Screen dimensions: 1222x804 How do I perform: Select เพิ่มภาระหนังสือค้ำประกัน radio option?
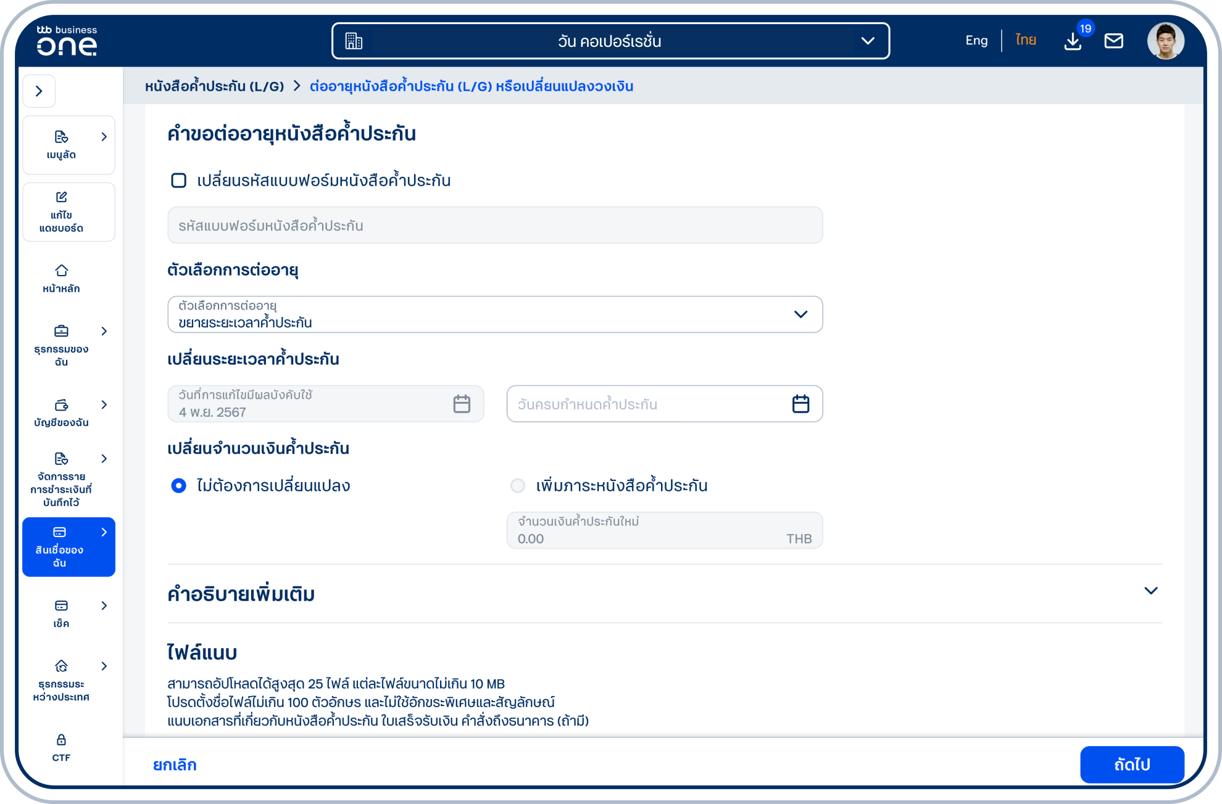pos(518,486)
